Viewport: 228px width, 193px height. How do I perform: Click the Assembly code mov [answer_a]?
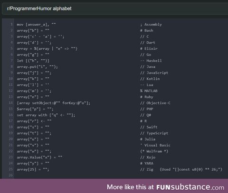36,25
